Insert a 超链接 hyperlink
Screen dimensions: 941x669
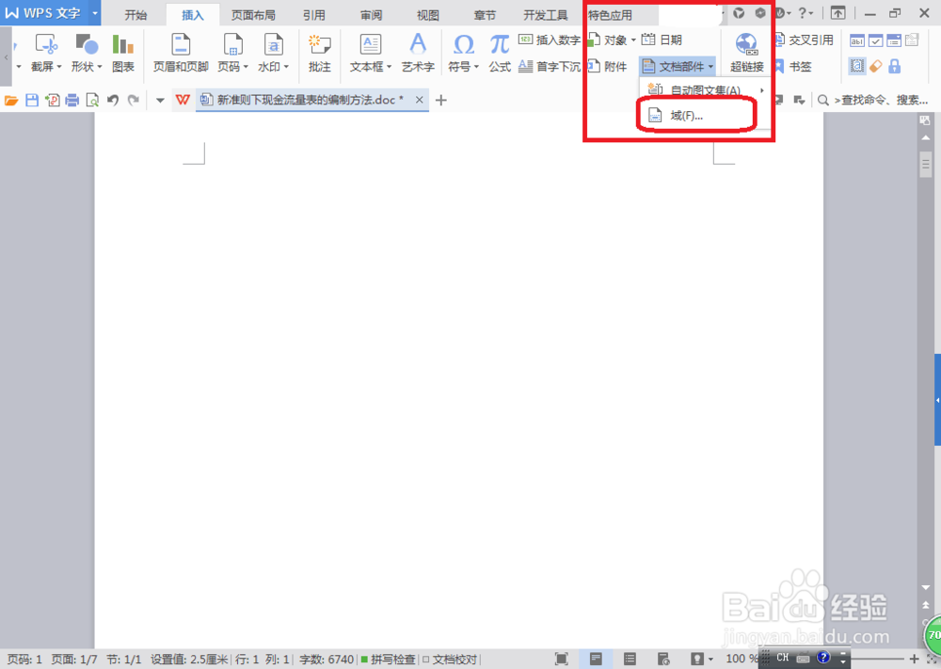tap(746, 52)
